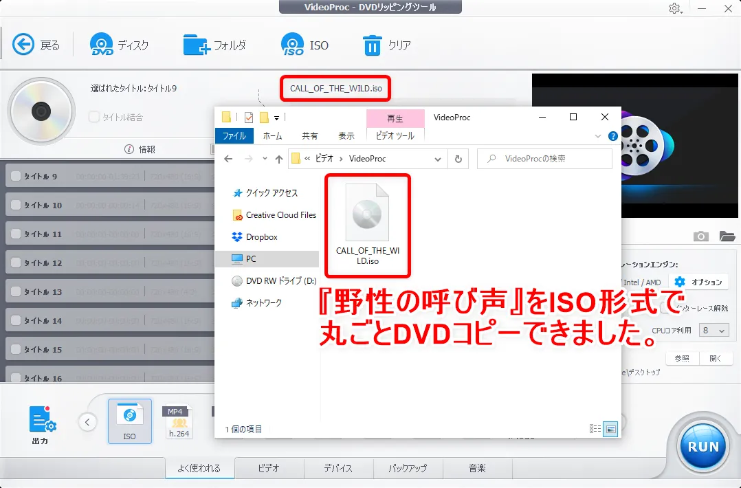741x488 pixels.
Task: Focus the VideoProcの検索 search field
Action: tap(544, 159)
